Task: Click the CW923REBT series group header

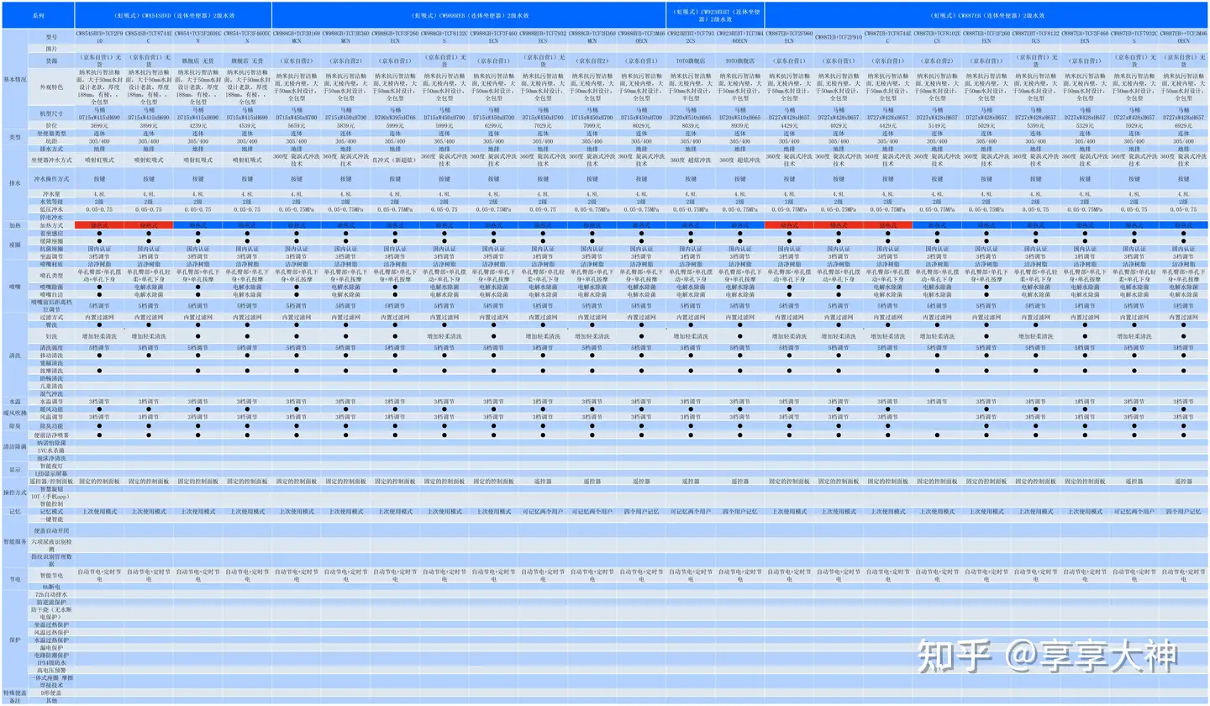Action: point(715,15)
